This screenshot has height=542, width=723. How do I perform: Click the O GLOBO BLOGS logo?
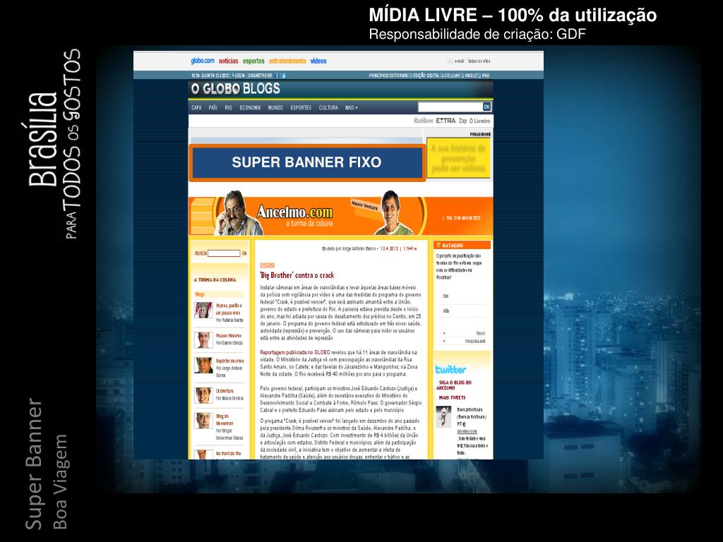click(236, 88)
